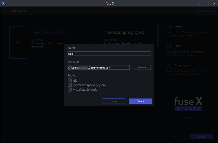Click the New fuse X project title
The width and height of the screenshot is (218, 143).
[x=49, y=32]
